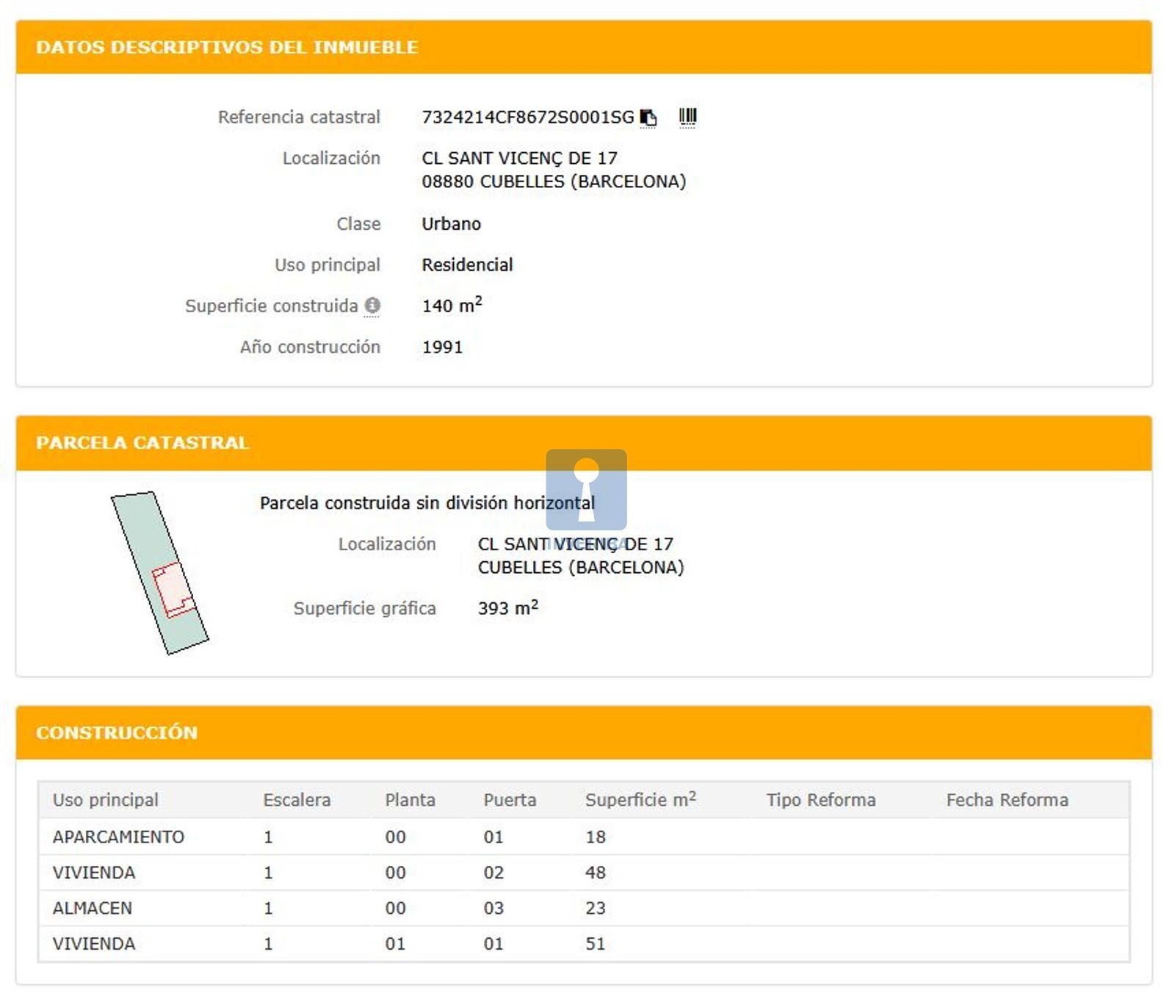Select the VIVIENDA row with 48 m² surface

click(94, 873)
